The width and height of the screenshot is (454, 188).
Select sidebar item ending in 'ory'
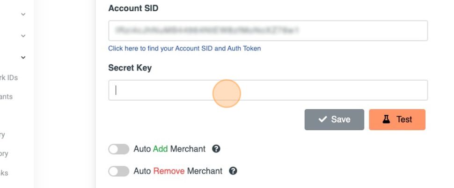(4, 153)
